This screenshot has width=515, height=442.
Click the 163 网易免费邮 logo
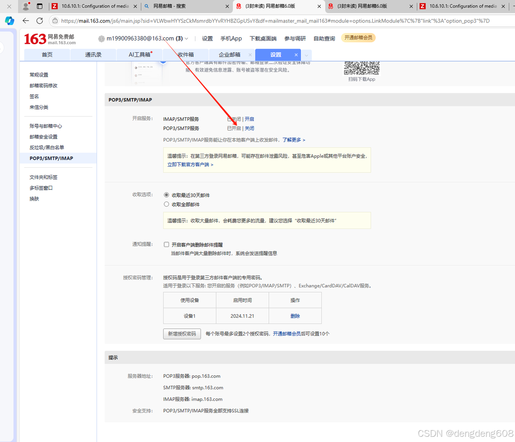click(x=49, y=39)
